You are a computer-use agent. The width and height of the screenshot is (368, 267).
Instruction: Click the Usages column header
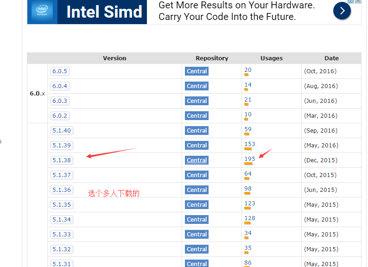(271, 58)
